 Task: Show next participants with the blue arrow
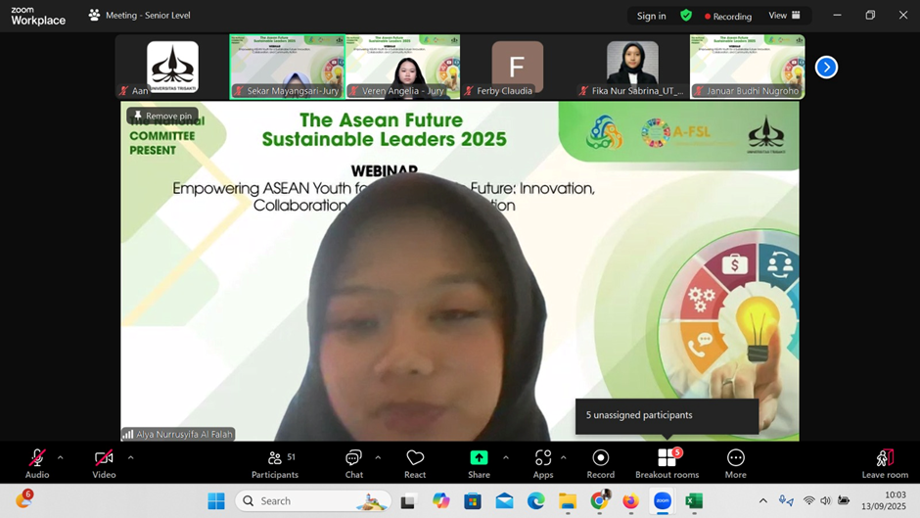tap(826, 67)
